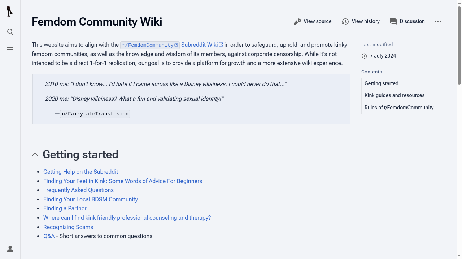Image resolution: width=462 pixels, height=259 pixels.
Task: Open the r/FemdomCommunity external link
Action: [149, 45]
